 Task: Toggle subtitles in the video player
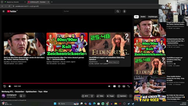click(114, 86)
